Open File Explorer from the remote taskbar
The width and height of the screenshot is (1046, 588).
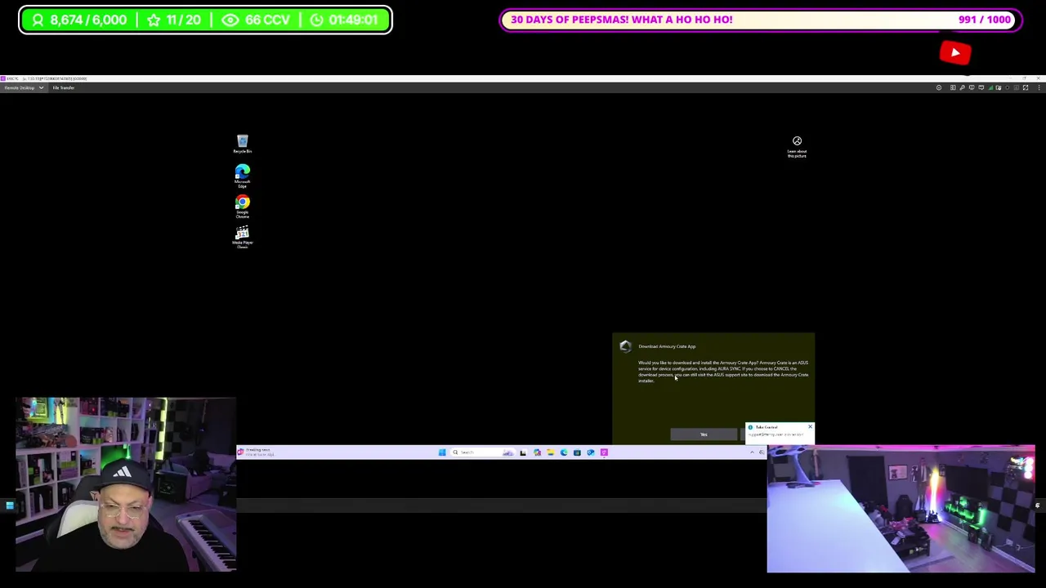pyautogui.click(x=550, y=452)
